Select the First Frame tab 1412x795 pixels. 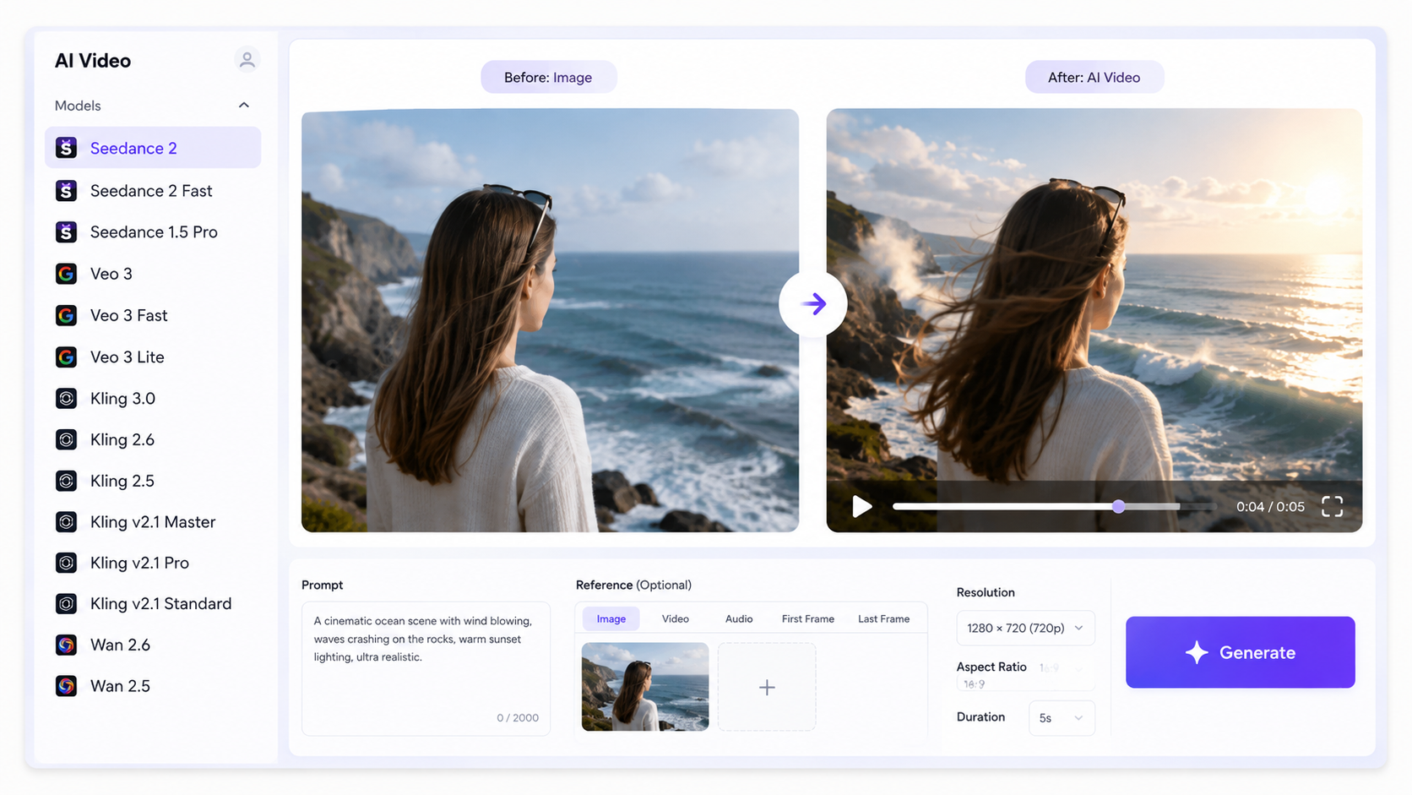pos(808,619)
